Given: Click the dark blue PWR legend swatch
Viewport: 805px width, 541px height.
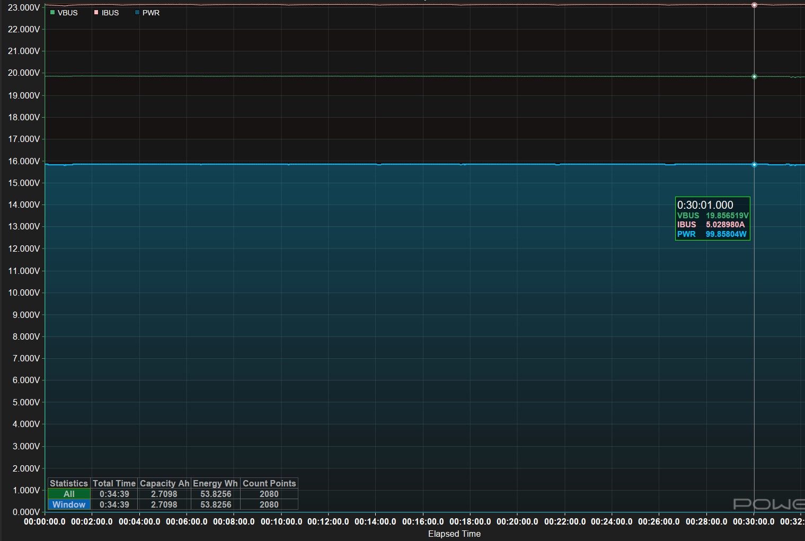Looking at the screenshot, I should click(x=137, y=13).
